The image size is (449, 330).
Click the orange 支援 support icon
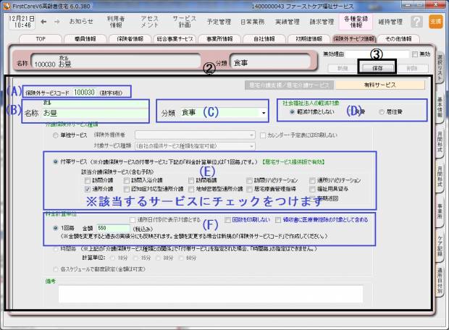coord(435,22)
